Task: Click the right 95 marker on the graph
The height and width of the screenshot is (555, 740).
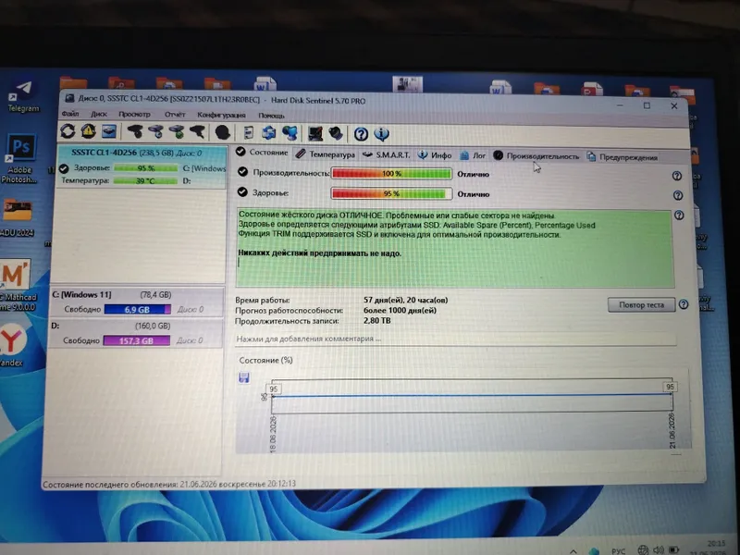Action: coord(670,387)
